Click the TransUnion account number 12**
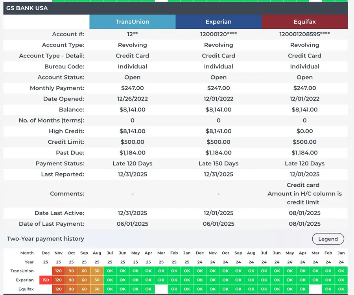Viewport: 354px width, 295px height. (x=132, y=34)
